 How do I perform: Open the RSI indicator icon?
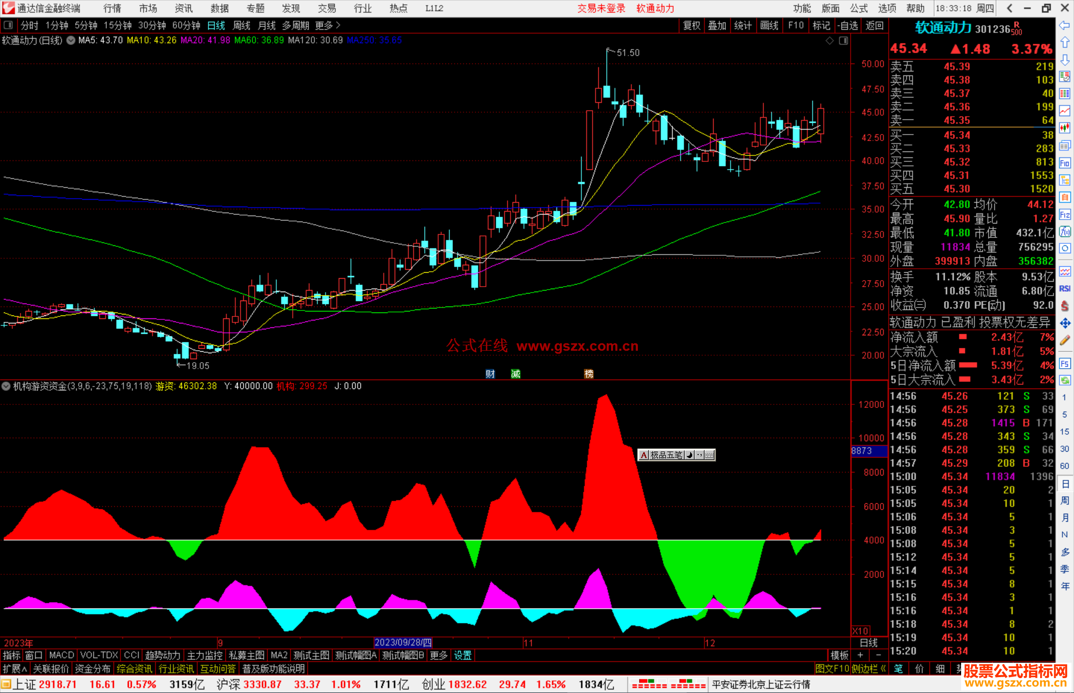1065,289
